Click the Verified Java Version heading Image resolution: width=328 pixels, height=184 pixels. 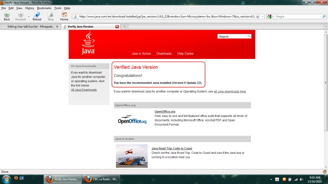point(136,67)
